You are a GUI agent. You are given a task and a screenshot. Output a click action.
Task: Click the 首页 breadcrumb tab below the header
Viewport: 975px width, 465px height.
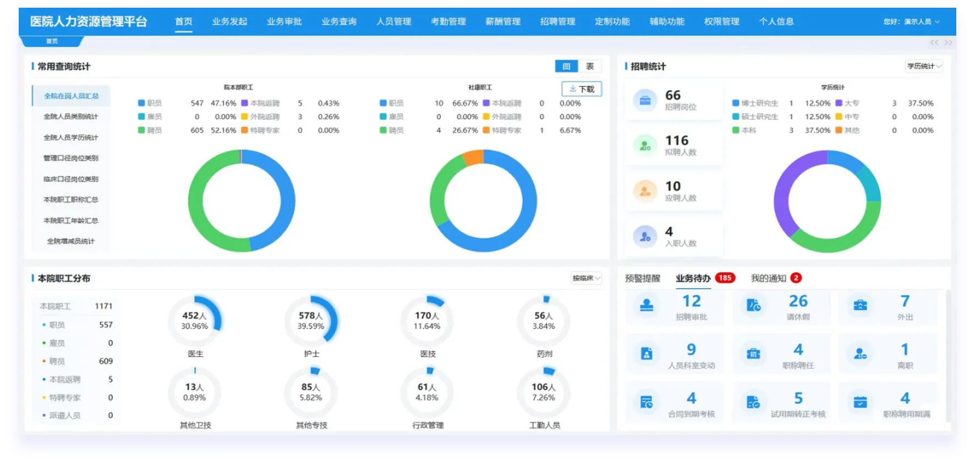pyautogui.click(x=52, y=41)
